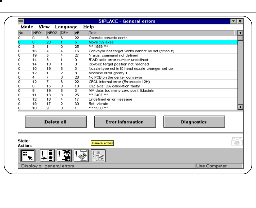Click the yellow 'General errors' tooltip label
256x208 pixels.
tap(102, 143)
